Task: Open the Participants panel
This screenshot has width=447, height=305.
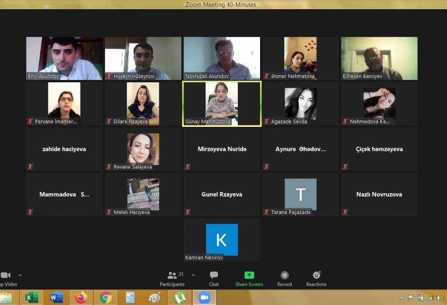Action: (x=172, y=279)
